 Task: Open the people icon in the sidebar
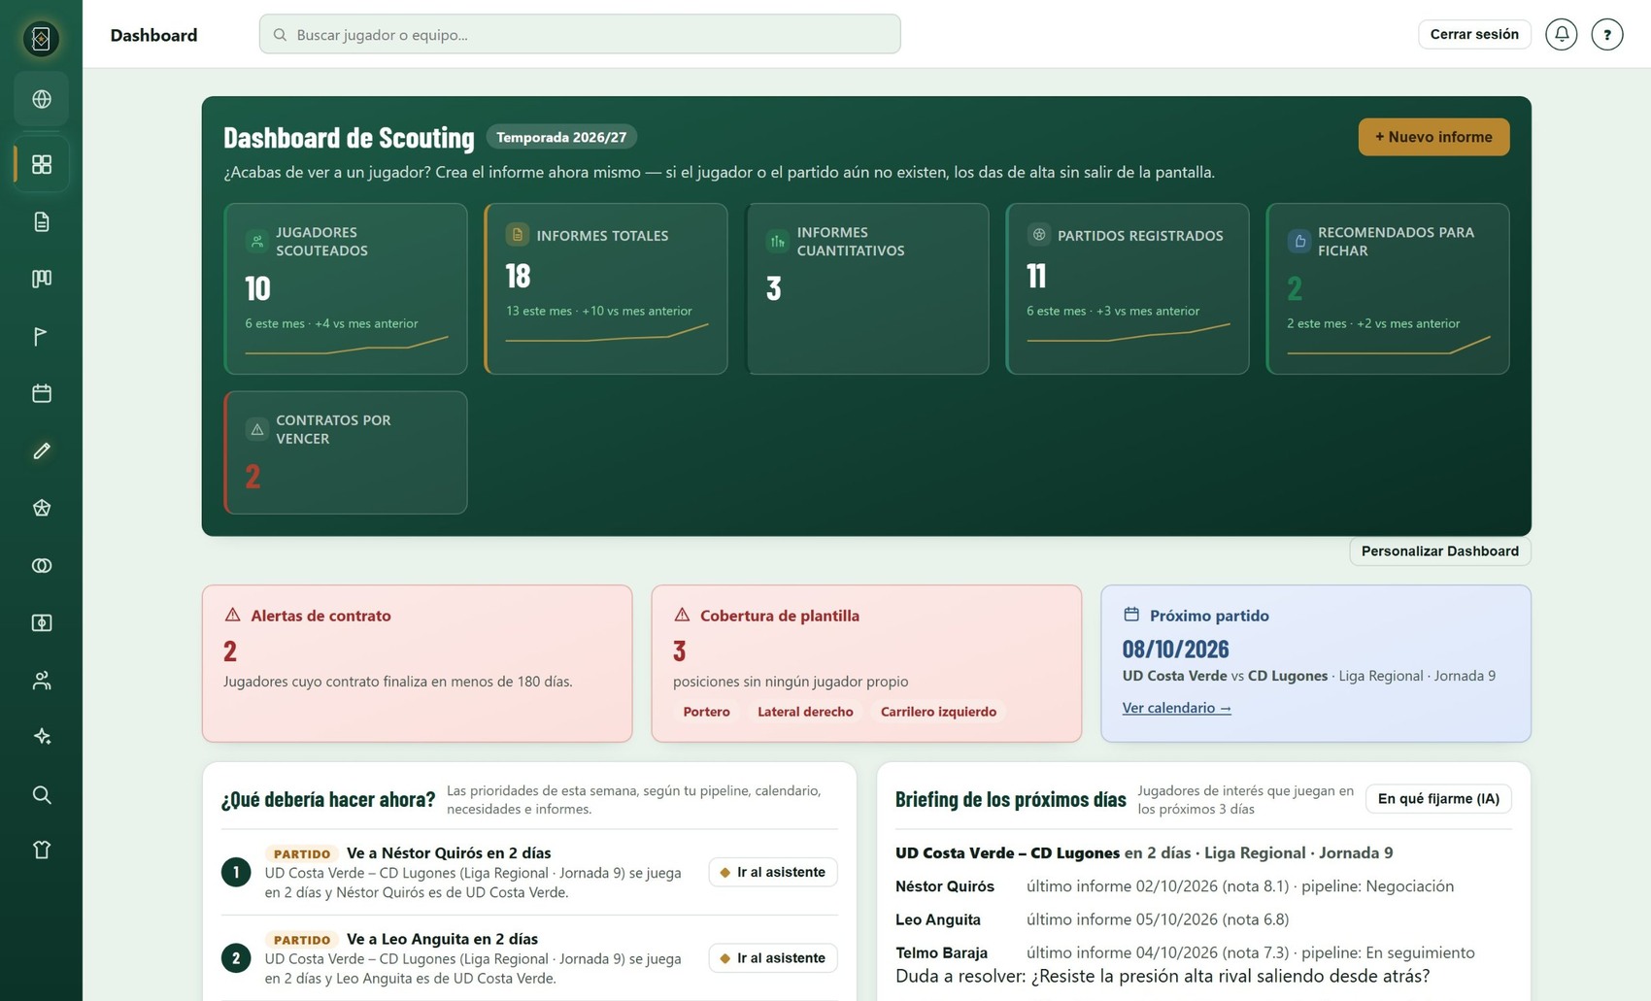41,681
